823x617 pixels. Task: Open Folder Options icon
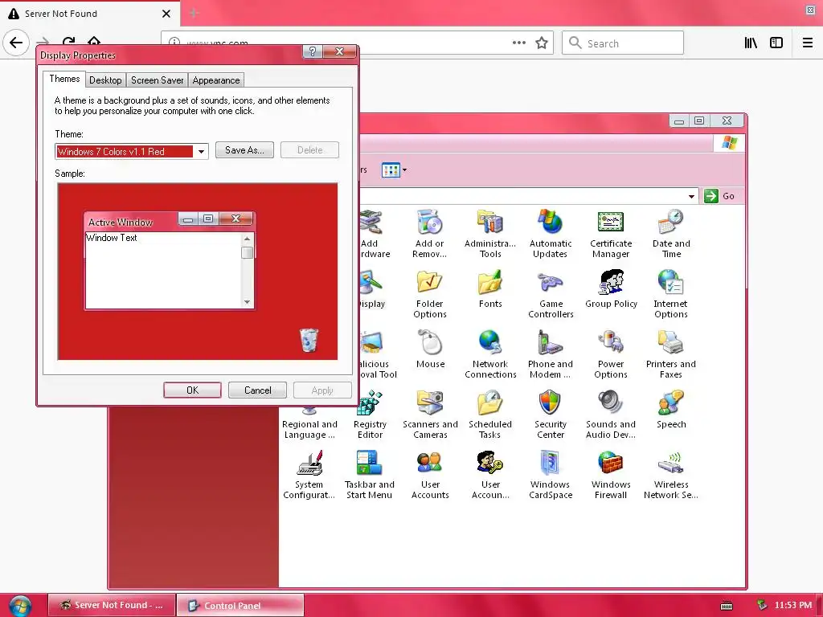tap(430, 294)
